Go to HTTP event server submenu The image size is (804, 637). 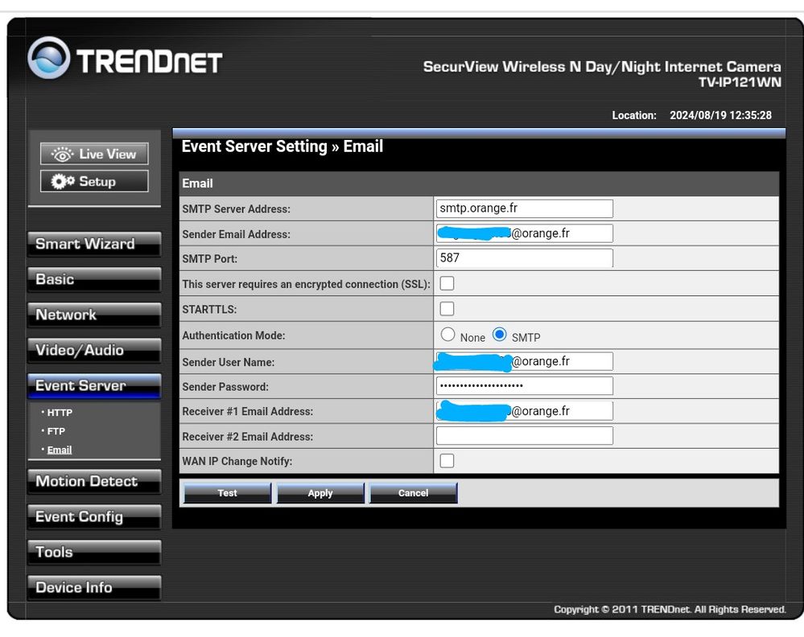60,413
